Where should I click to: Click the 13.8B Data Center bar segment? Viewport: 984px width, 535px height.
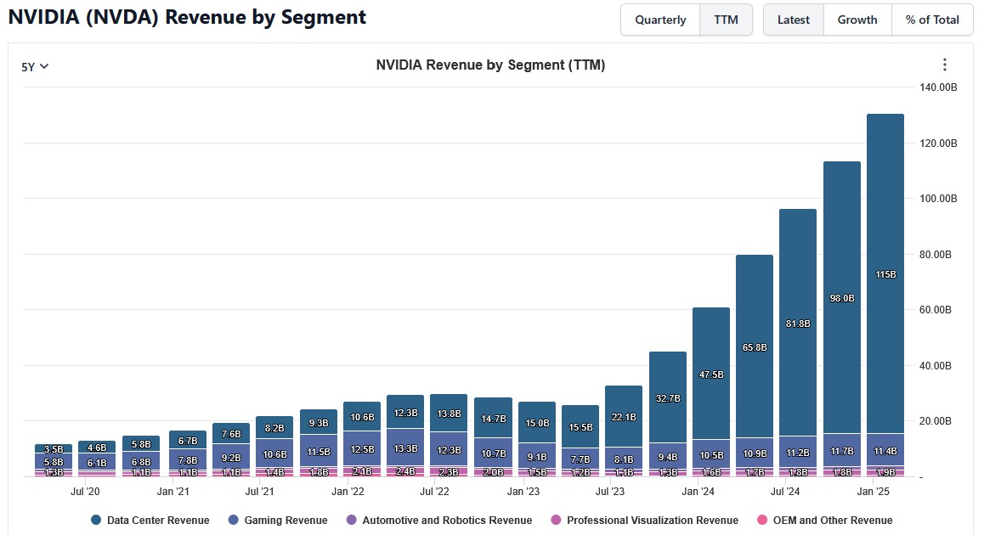(x=449, y=414)
